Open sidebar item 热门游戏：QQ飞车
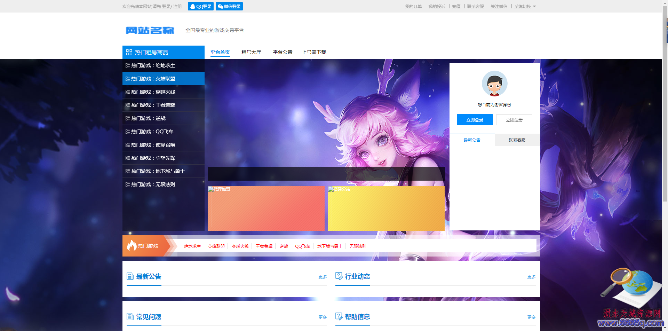 [164, 132]
